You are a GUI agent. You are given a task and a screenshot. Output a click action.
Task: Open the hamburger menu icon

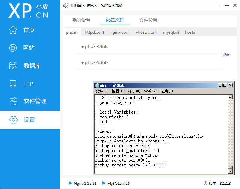pyautogui.click(x=218, y=5)
